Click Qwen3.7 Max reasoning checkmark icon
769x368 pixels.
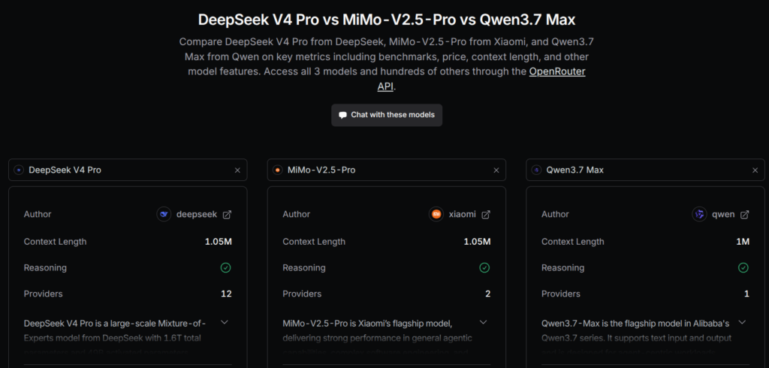coord(743,268)
